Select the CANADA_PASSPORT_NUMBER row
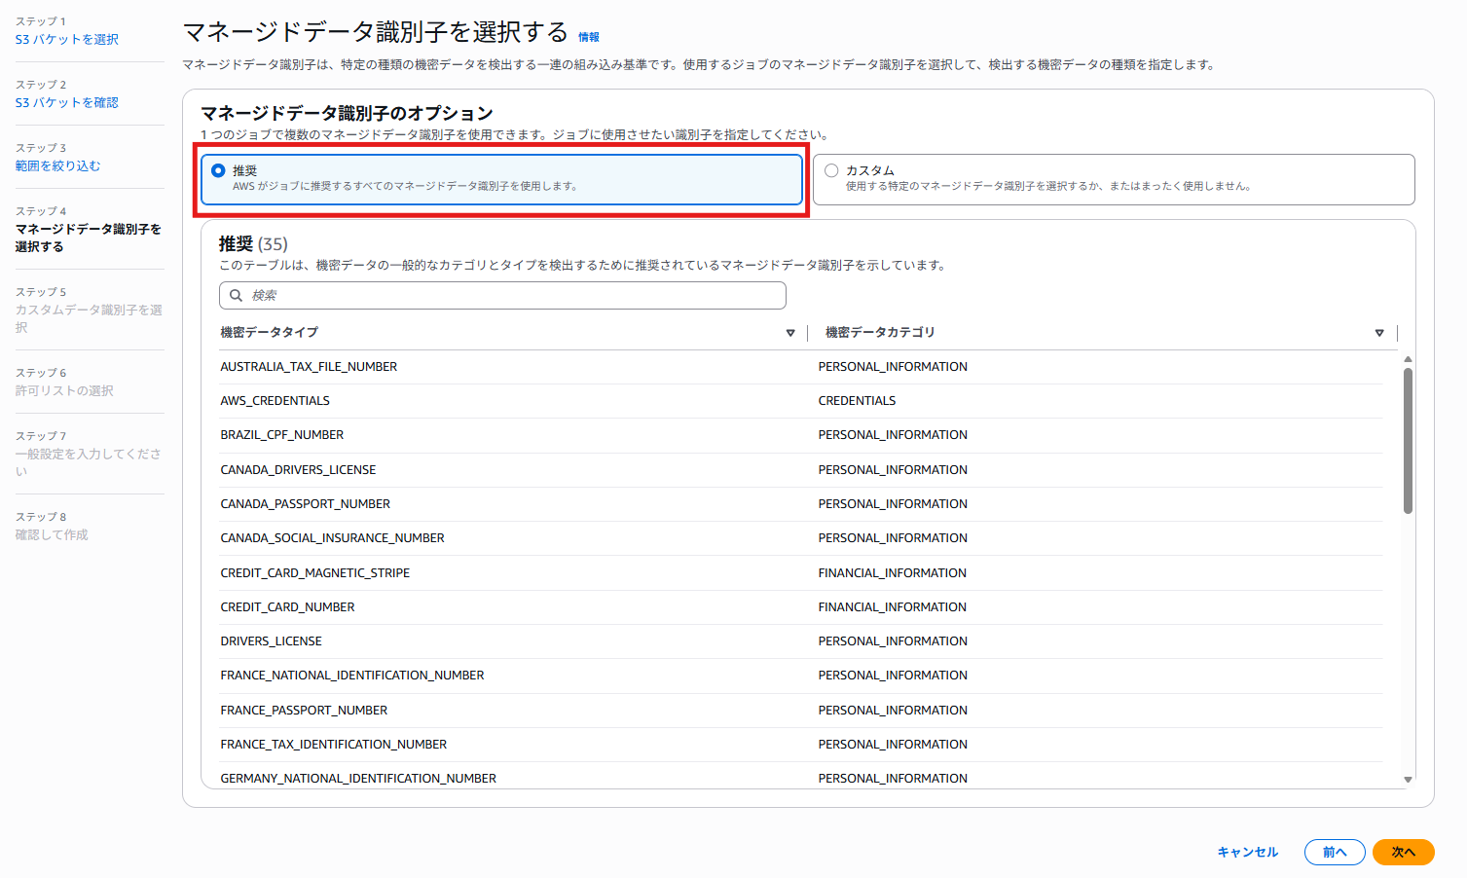This screenshot has height=878, width=1467. [x=801, y=504]
